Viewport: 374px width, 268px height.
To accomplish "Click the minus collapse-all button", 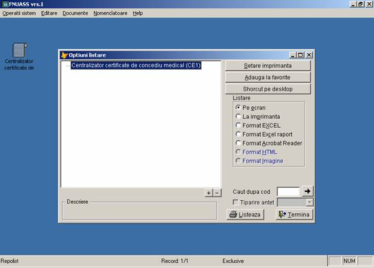I will coord(217,192).
